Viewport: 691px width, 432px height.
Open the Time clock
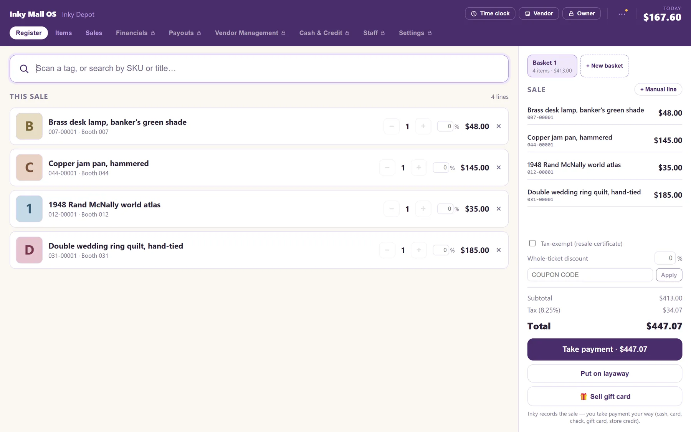[x=490, y=13]
